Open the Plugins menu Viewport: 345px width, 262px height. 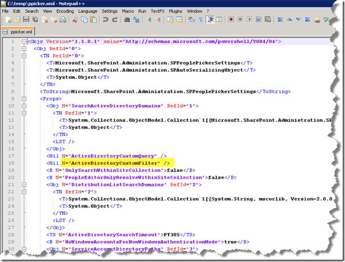175,11
